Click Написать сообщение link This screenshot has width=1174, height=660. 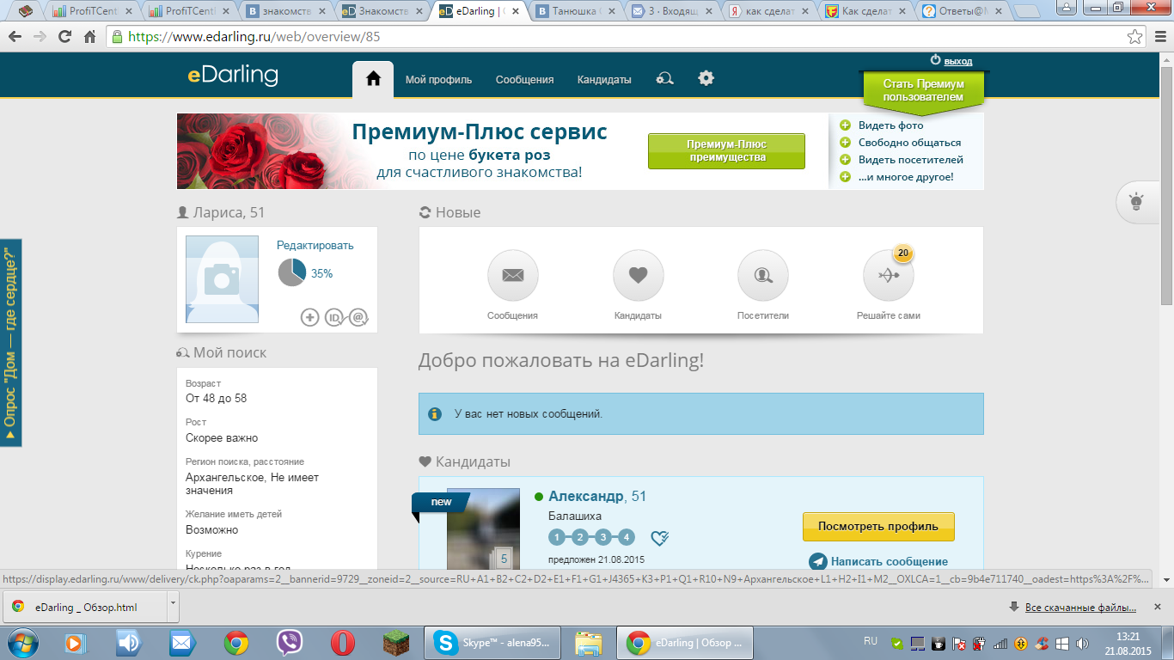[879, 561]
